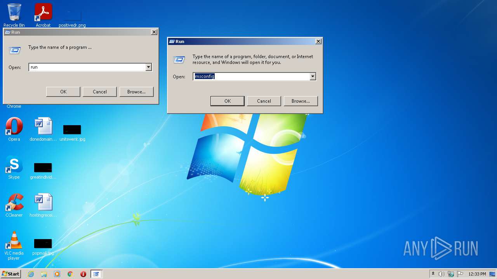Viewport: 497px width, 279px height.
Task: Select the donedomain Word document icon
Action: [x=43, y=129]
